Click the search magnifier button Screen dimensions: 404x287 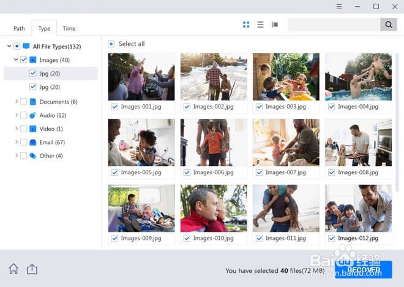click(389, 25)
